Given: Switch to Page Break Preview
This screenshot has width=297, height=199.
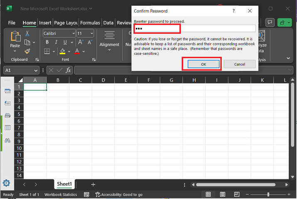Looking at the screenshot, I should coord(237,194).
